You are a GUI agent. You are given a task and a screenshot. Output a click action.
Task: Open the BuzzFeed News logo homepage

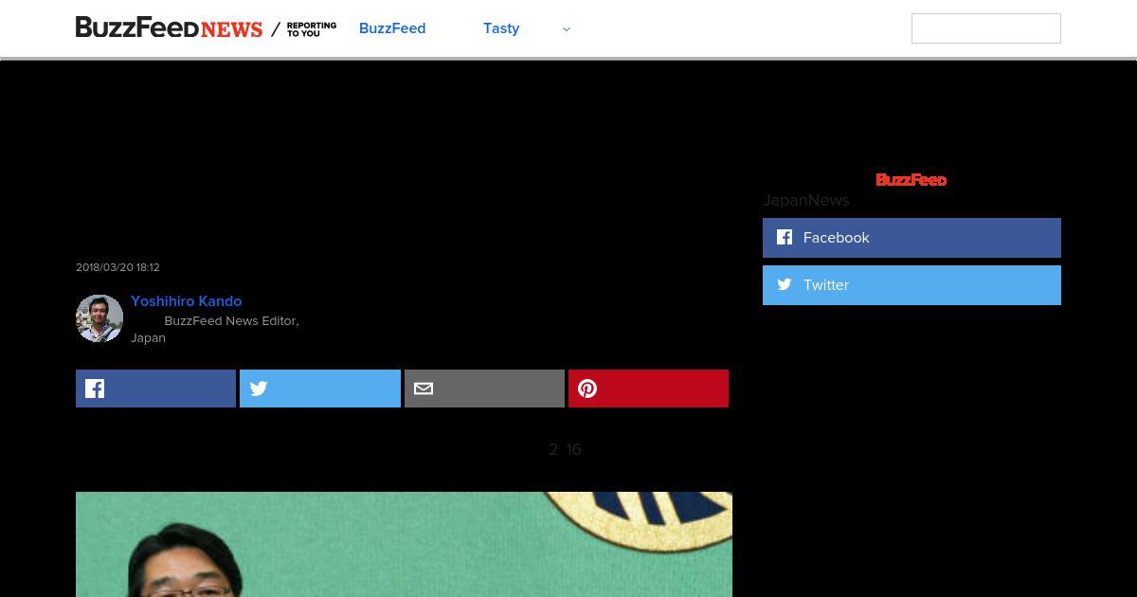tap(169, 28)
